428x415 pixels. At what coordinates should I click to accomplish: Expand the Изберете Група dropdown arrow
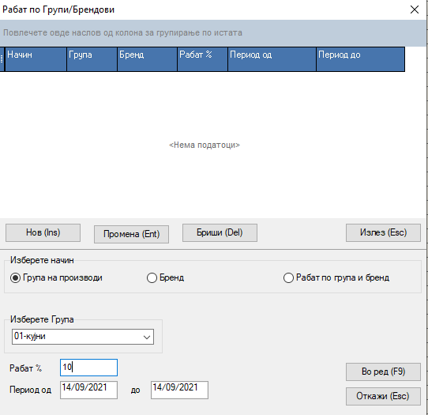tap(147, 337)
